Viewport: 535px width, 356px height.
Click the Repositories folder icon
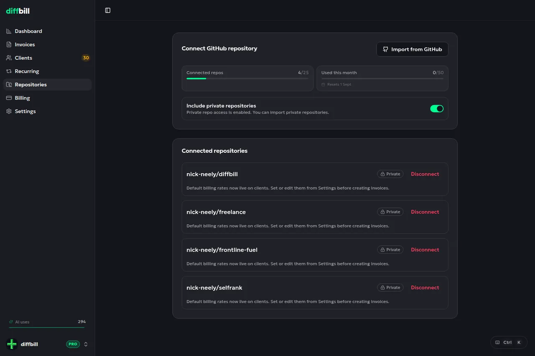[x=9, y=85]
